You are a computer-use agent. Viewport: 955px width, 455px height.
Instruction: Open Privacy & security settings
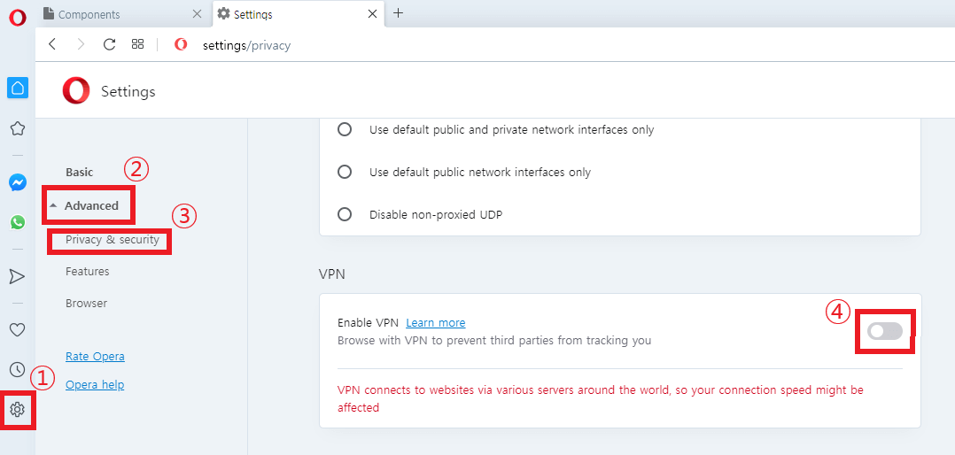tap(112, 240)
